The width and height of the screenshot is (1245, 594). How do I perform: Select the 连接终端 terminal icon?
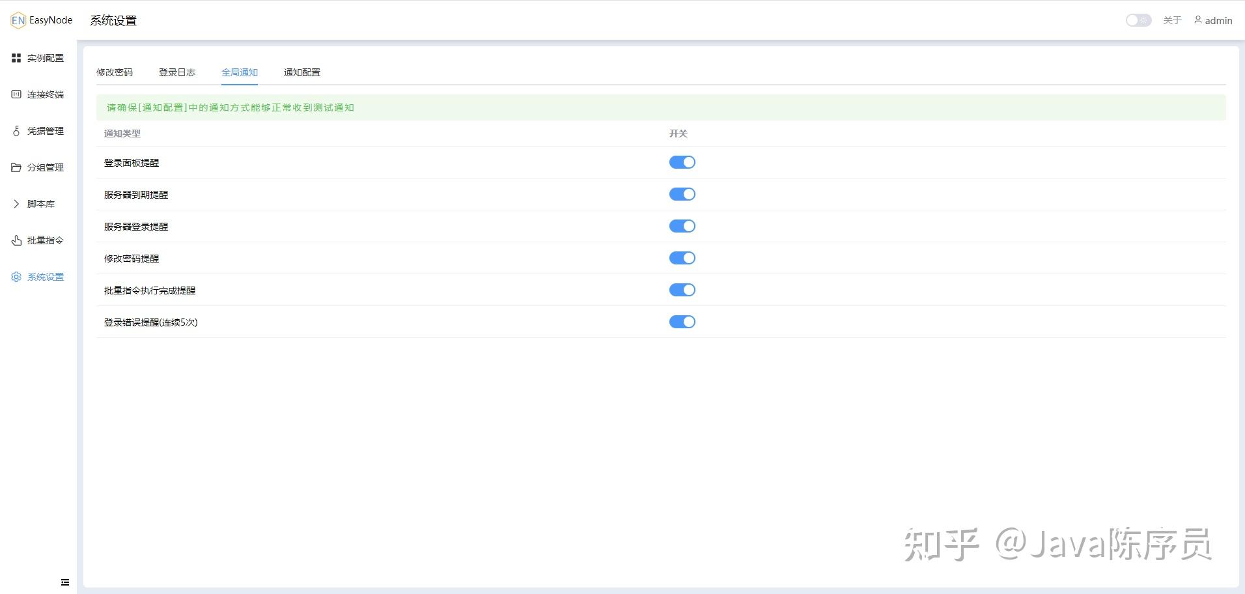tap(16, 94)
